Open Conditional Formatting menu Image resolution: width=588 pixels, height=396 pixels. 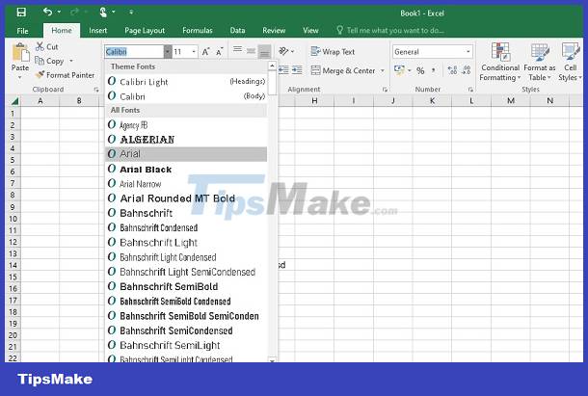[x=500, y=62]
